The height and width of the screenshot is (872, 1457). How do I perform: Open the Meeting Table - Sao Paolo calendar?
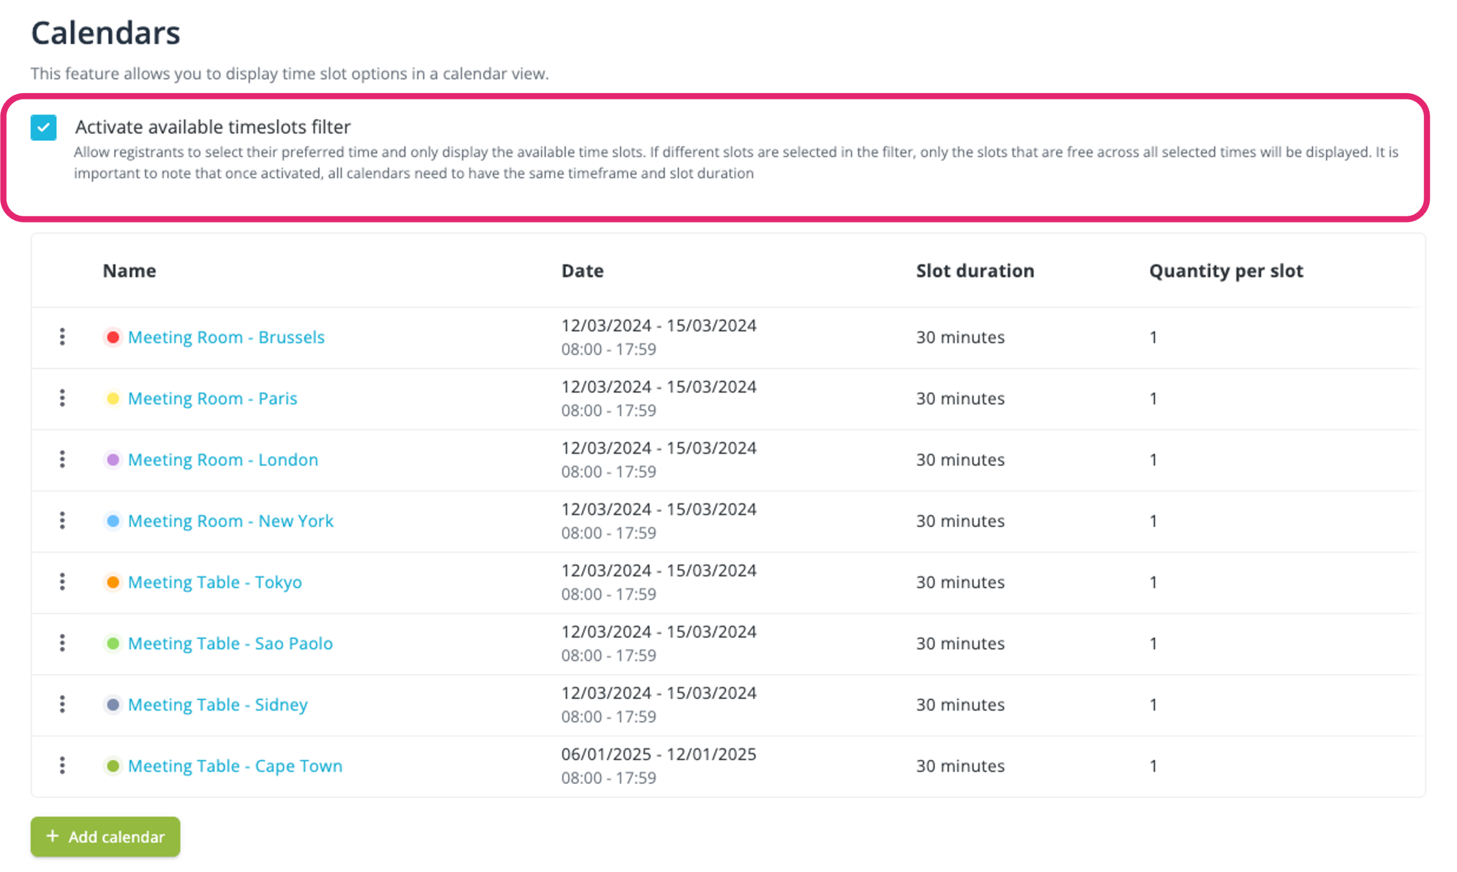coord(231,643)
